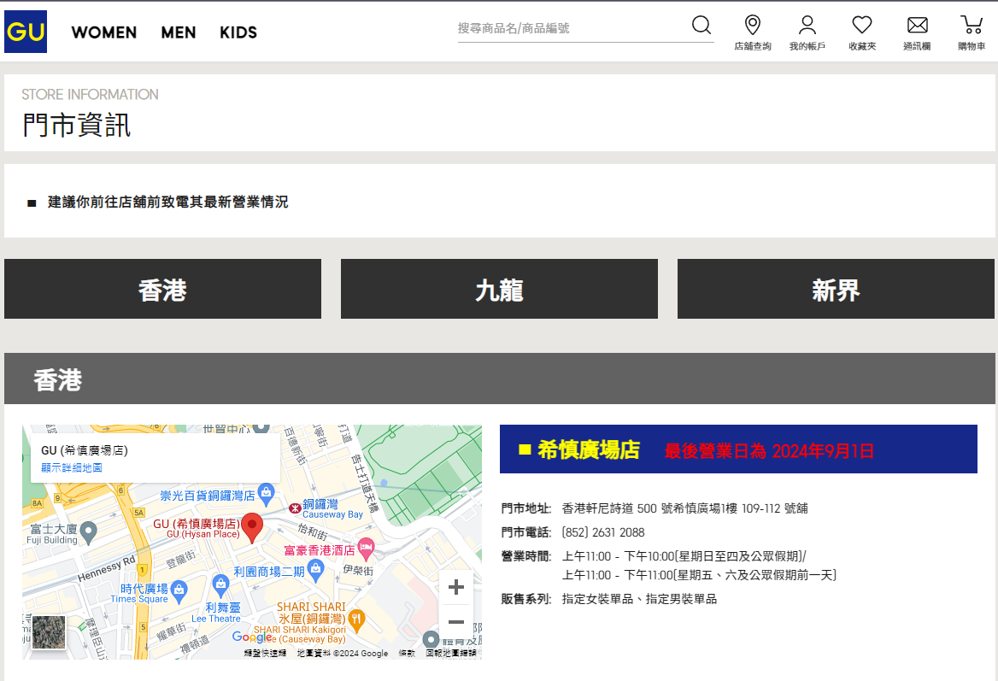The image size is (998, 681).
Task: Switch to the 新界 region tab
Action: pyautogui.click(x=835, y=288)
